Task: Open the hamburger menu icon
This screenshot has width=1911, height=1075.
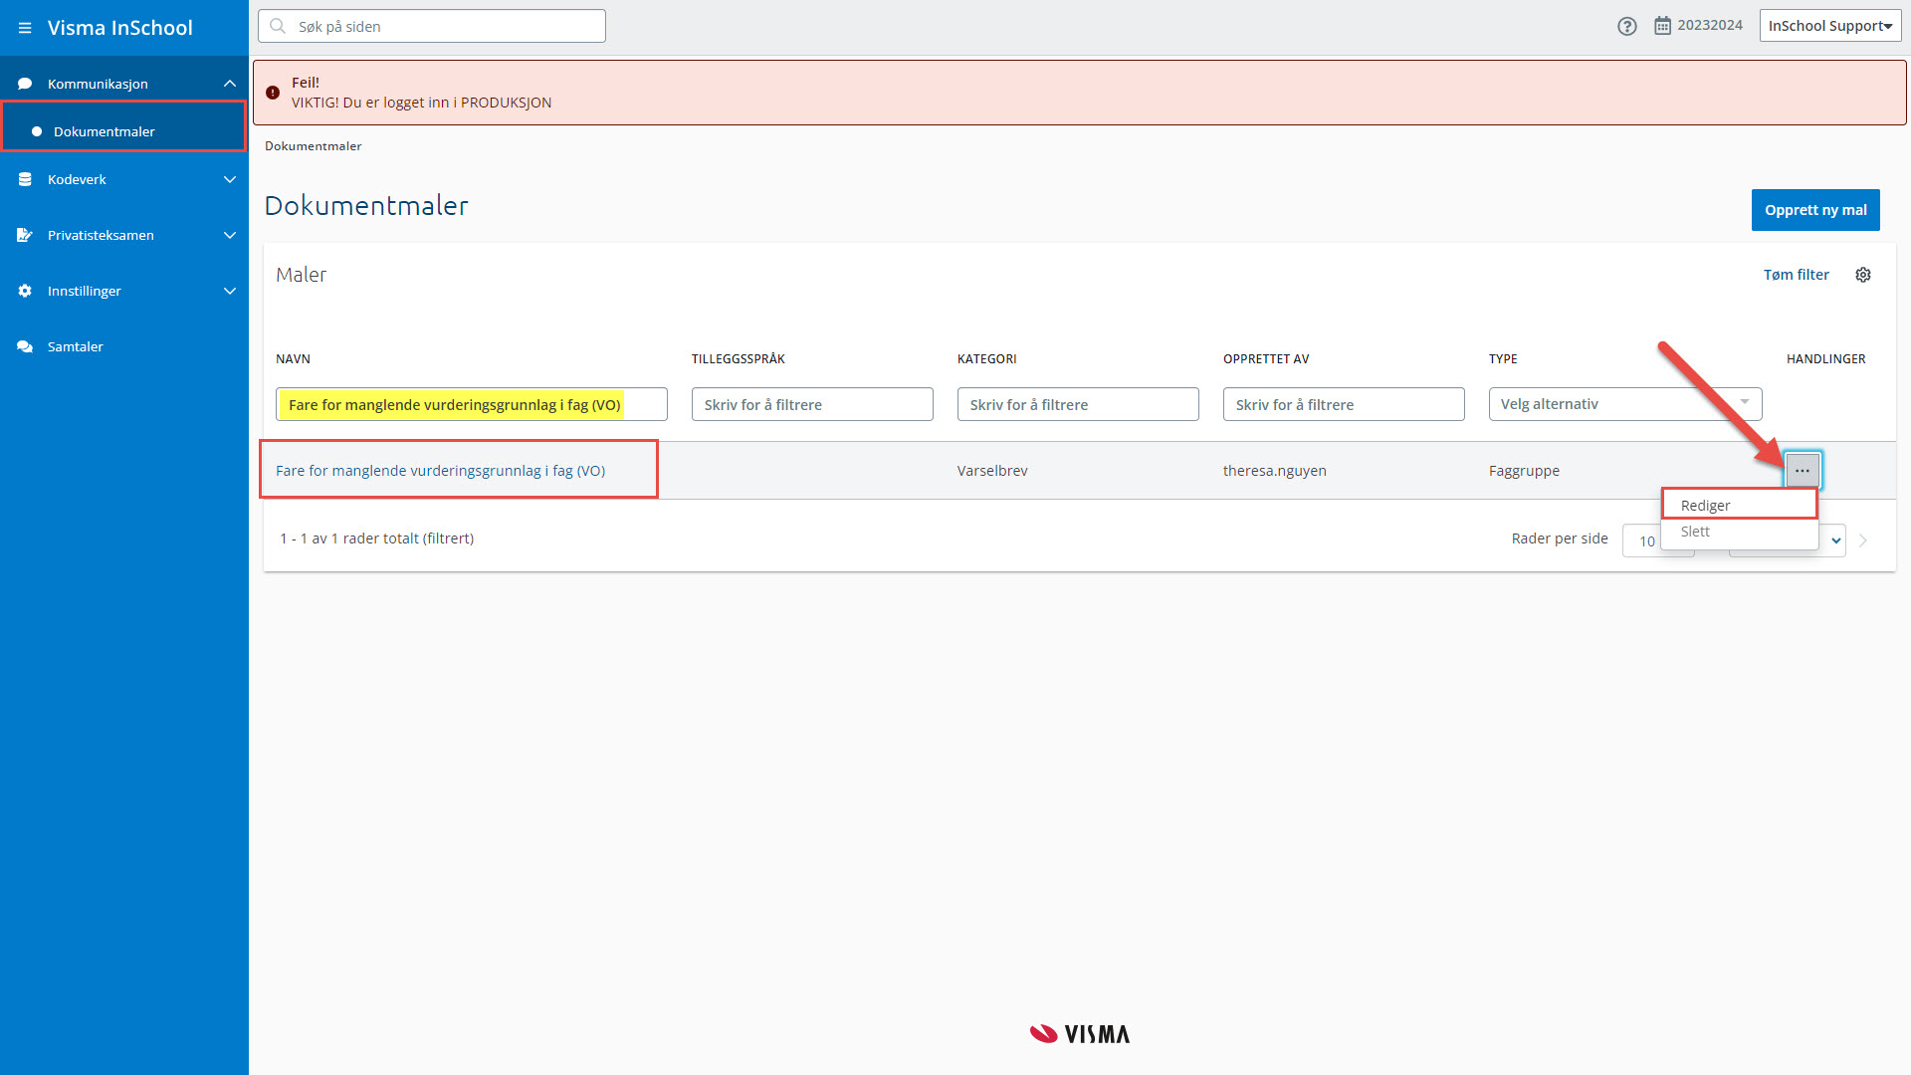Action: [25, 28]
